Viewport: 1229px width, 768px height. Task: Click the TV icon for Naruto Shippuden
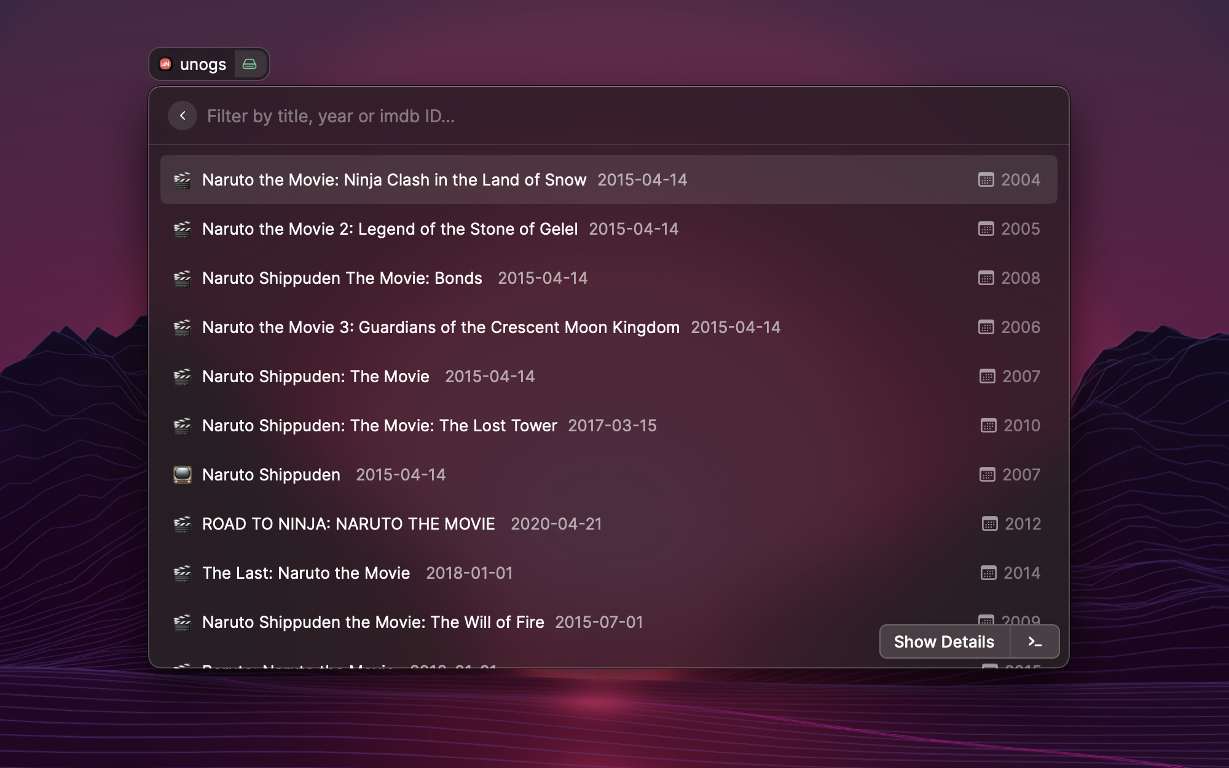coord(183,475)
